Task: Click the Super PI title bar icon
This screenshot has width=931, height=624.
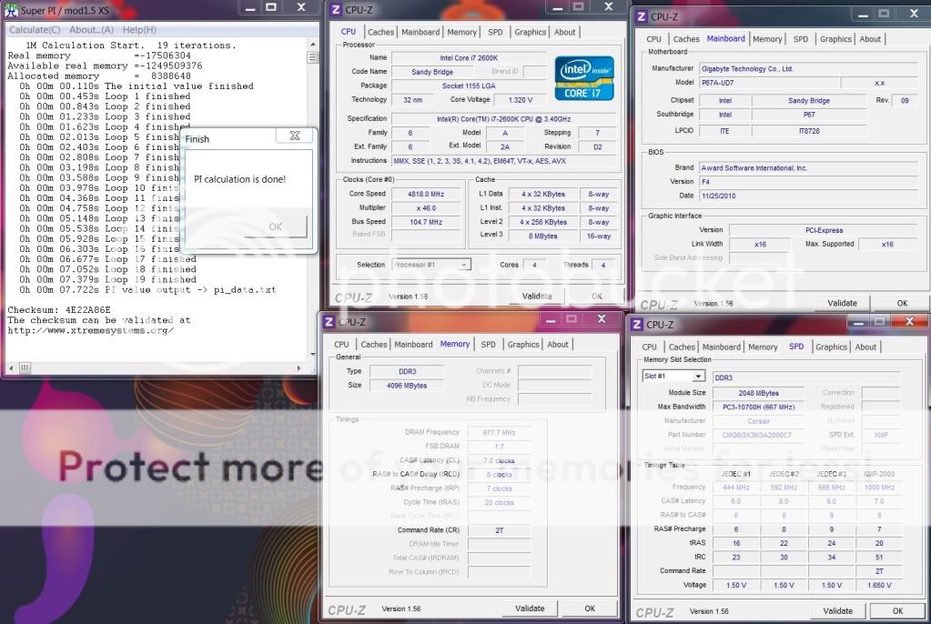Action: pos(10,8)
